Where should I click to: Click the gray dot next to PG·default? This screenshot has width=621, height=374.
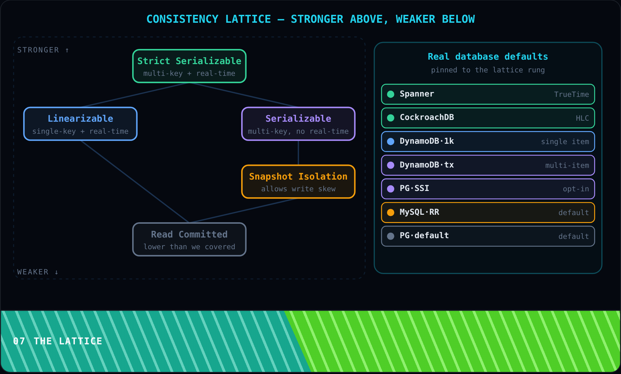[x=391, y=236]
